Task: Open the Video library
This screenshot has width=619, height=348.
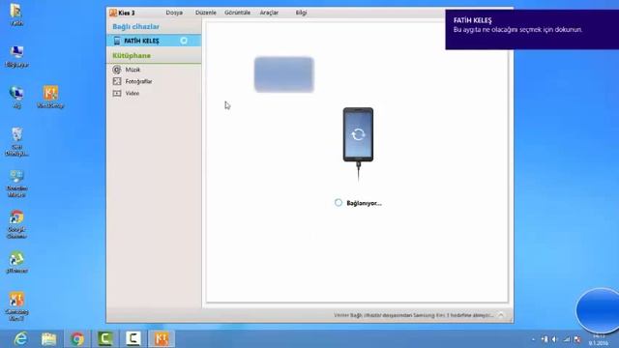Action: tap(133, 93)
